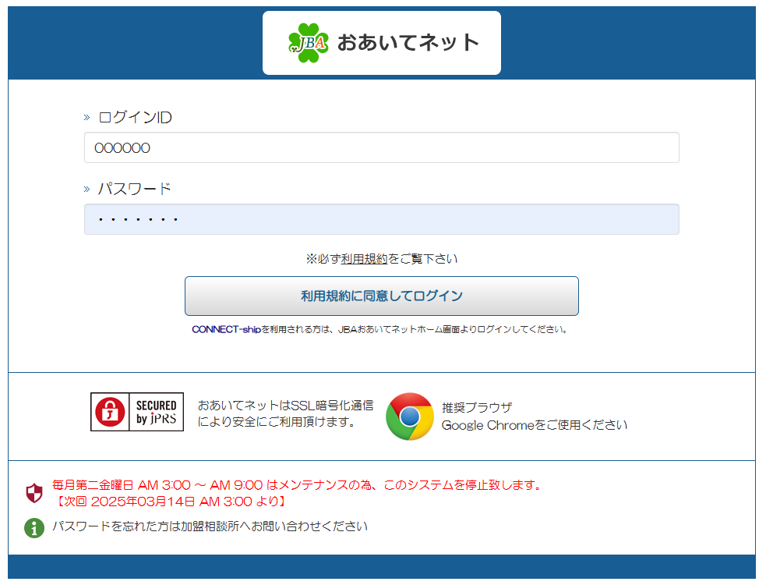Click the Google Chrome browser icon

409,417
